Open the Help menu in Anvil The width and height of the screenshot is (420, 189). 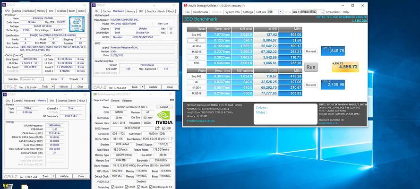(x=346, y=12)
